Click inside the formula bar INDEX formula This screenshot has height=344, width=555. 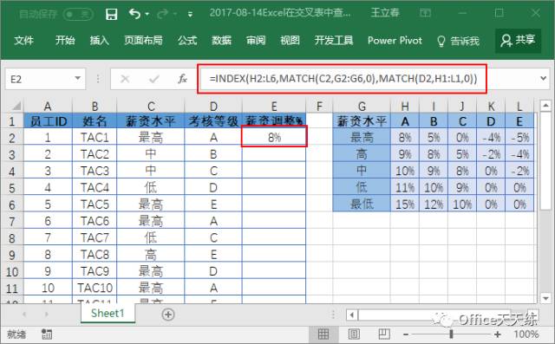pyautogui.click(x=343, y=79)
